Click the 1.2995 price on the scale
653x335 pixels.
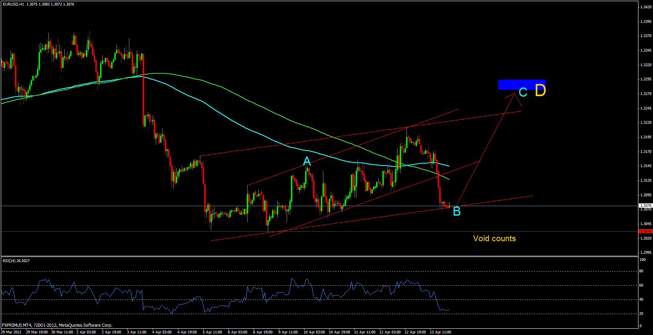pyautogui.click(x=646, y=253)
